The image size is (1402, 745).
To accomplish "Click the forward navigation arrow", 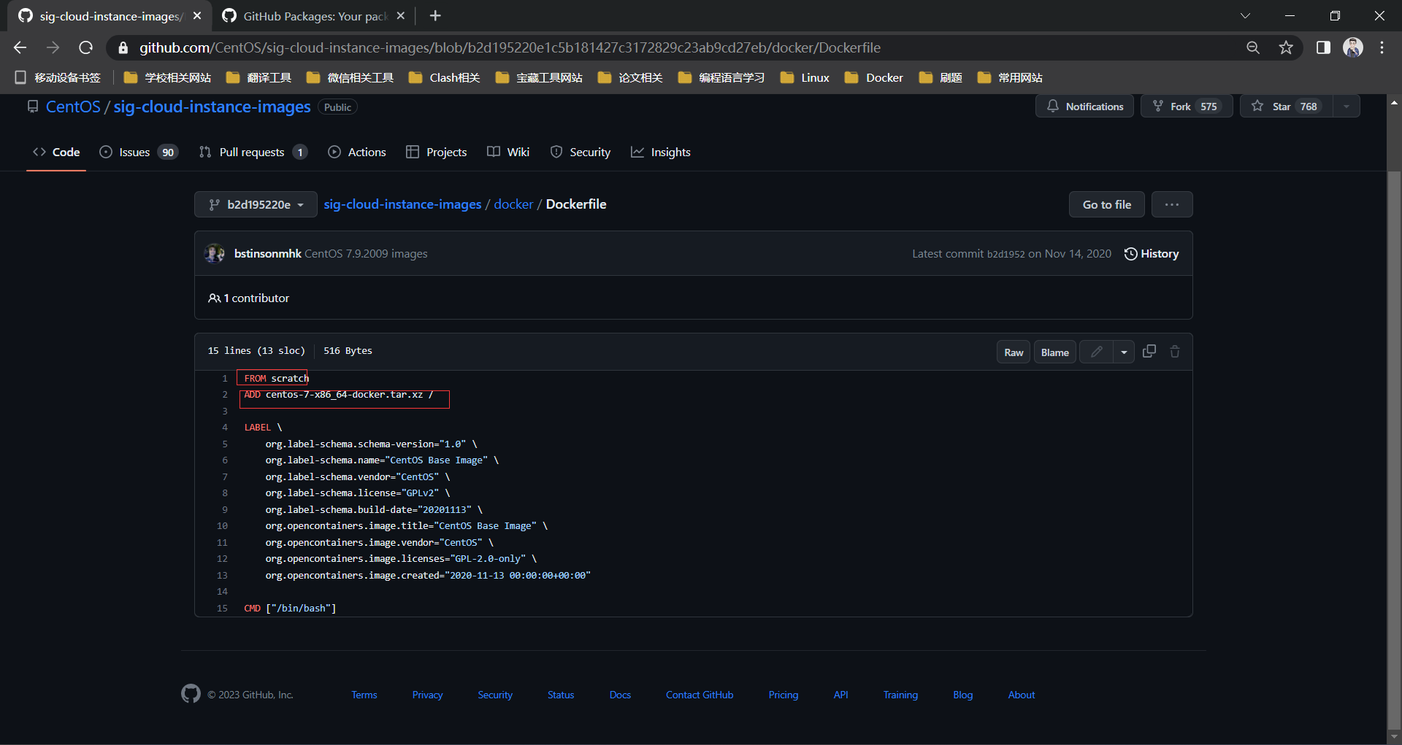I will point(53,47).
